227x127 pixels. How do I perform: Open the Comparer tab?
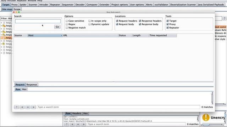(92, 5)
